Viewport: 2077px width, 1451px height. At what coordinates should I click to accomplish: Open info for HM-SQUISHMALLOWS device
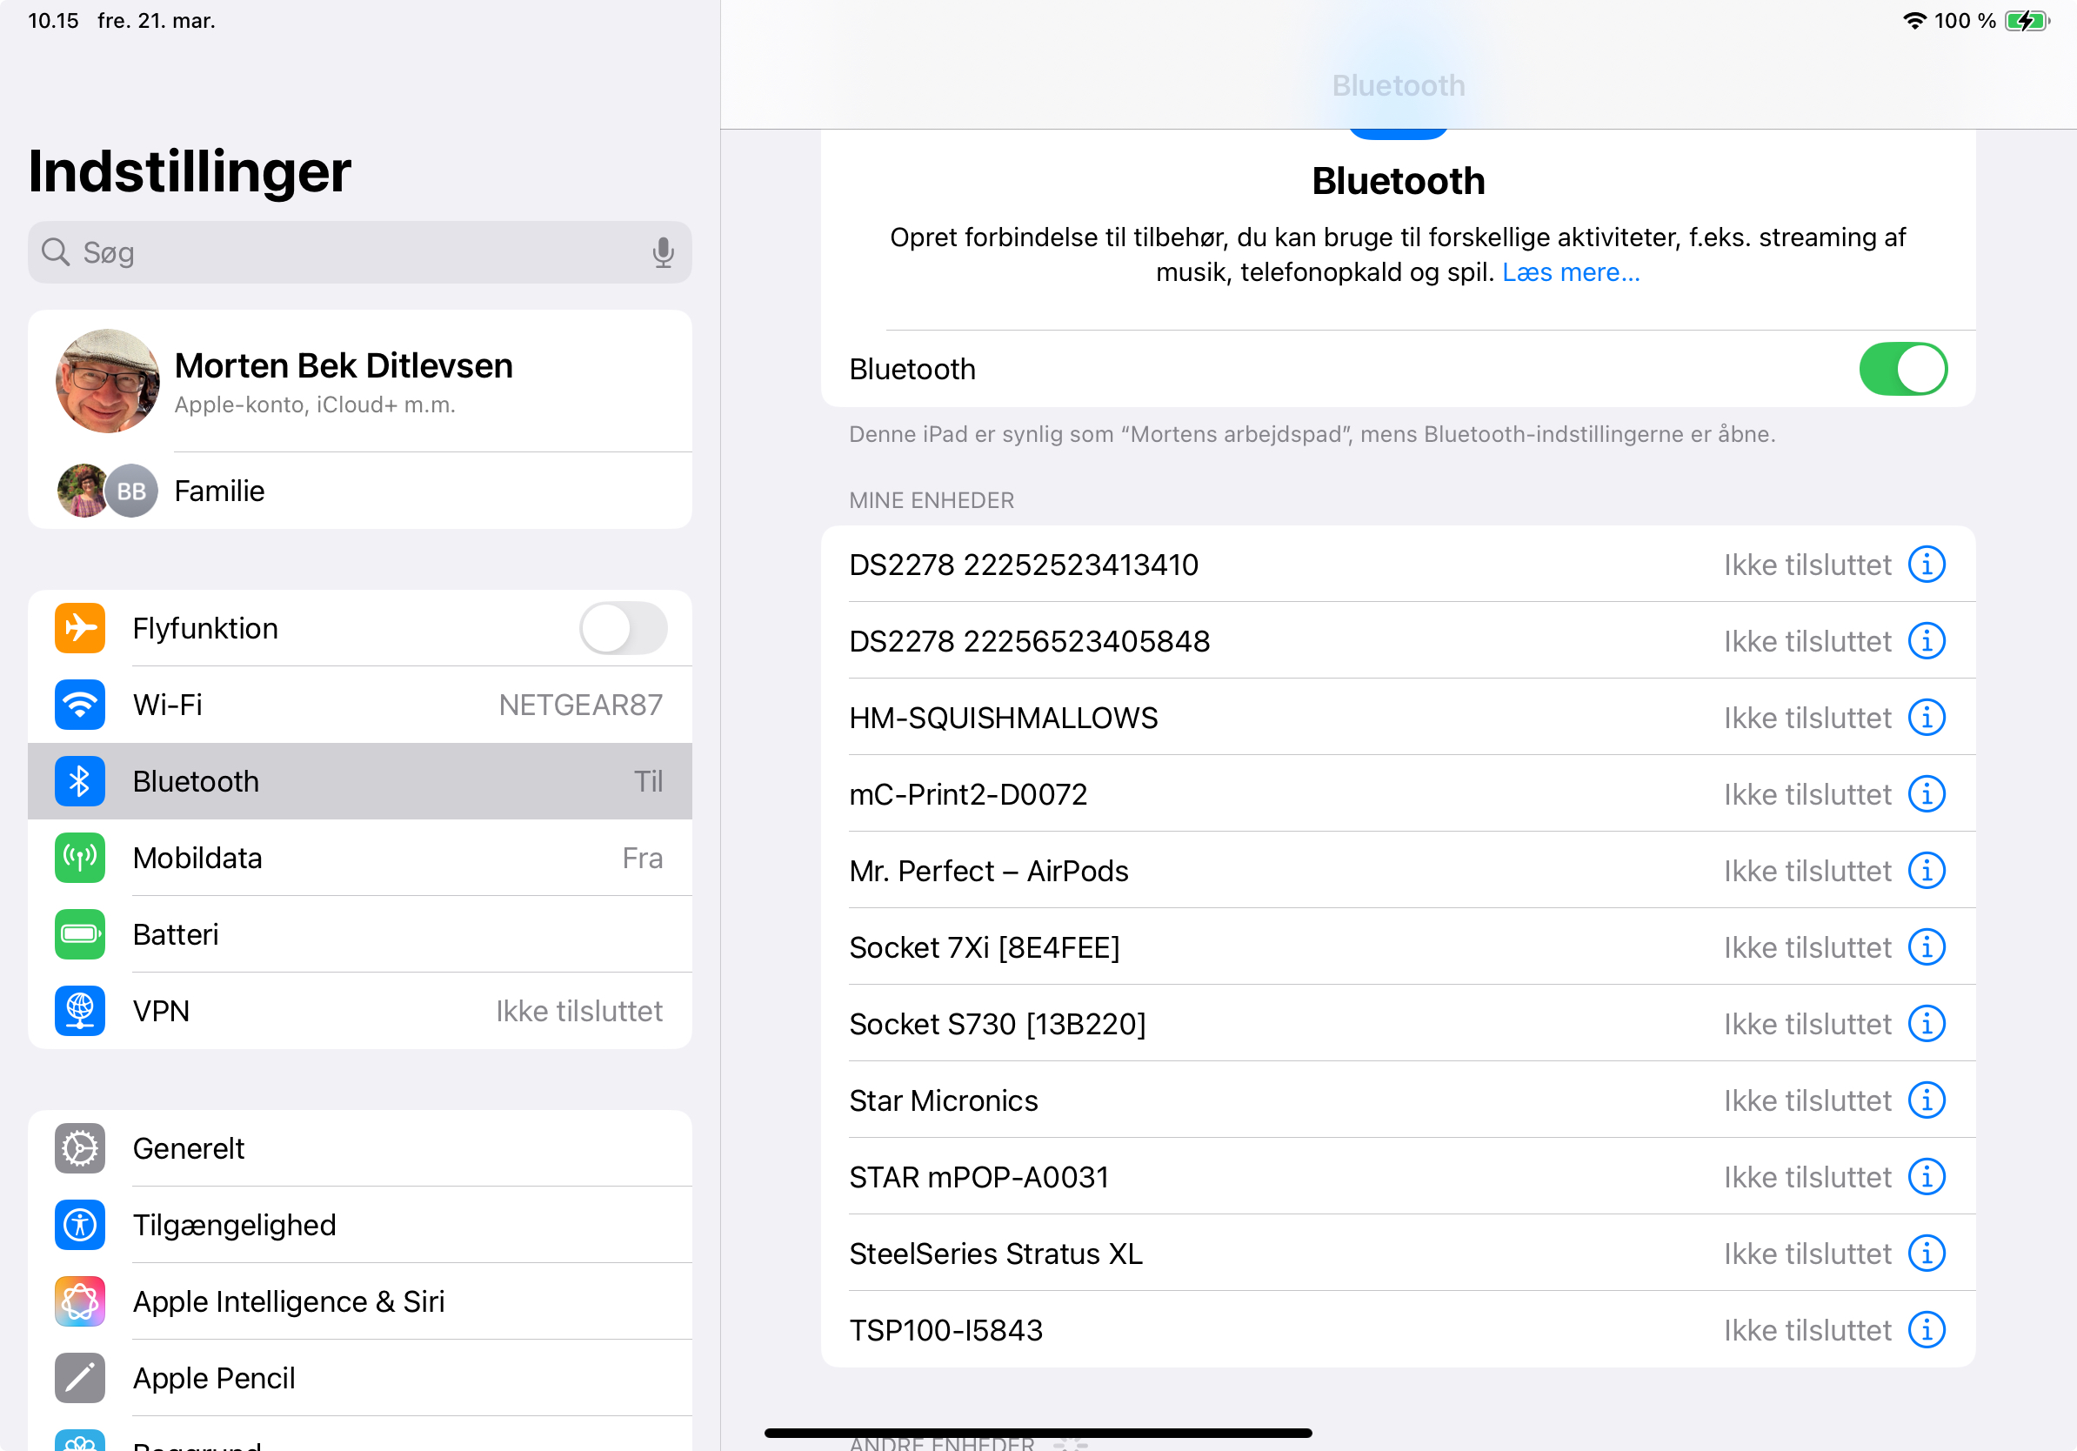click(x=1926, y=719)
